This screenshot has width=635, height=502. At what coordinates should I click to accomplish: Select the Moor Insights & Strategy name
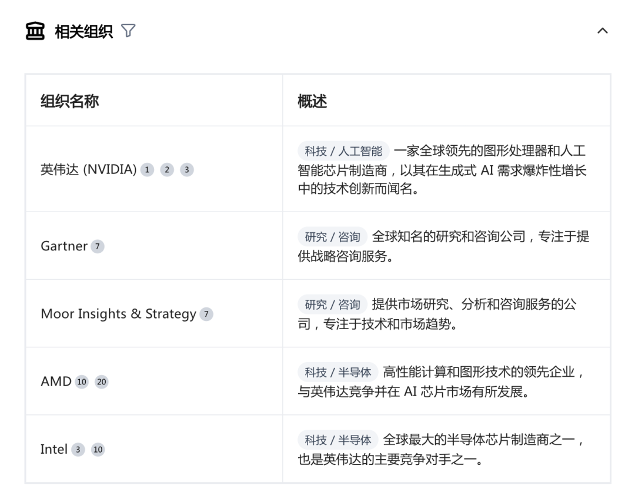(x=119, y=314)
